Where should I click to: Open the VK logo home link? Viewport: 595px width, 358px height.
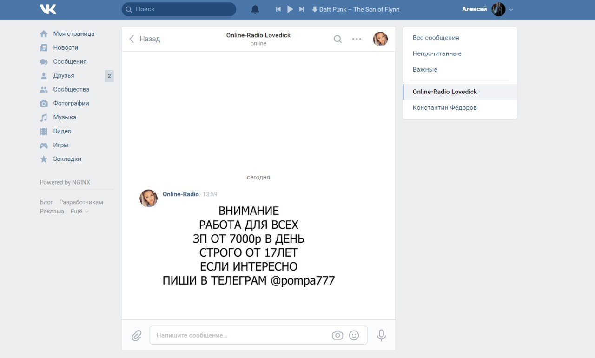pos(48,9)
